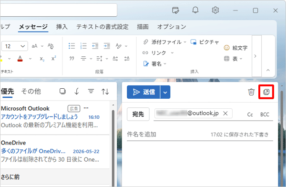286x187 pixels.
Task: Open the リンク link button
Action: (154, 53)
